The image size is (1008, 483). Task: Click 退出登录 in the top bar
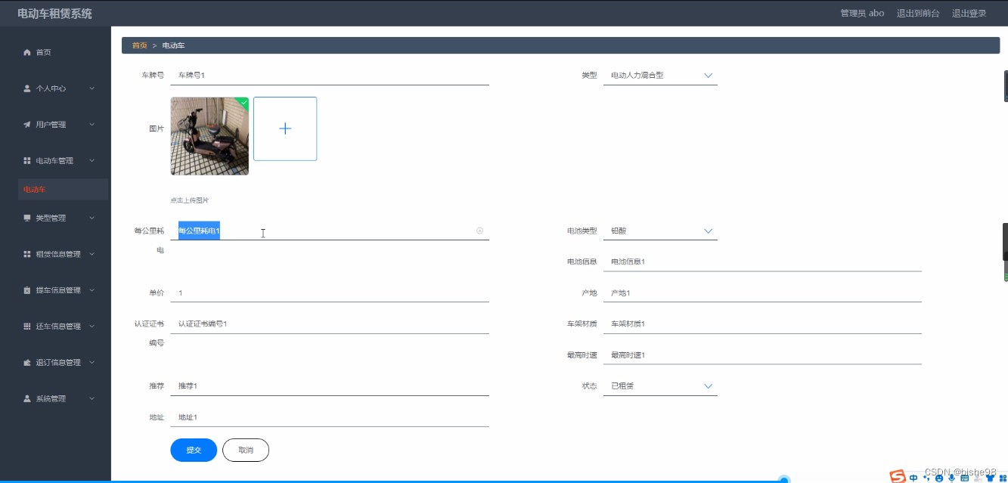[x=969, y=13]
